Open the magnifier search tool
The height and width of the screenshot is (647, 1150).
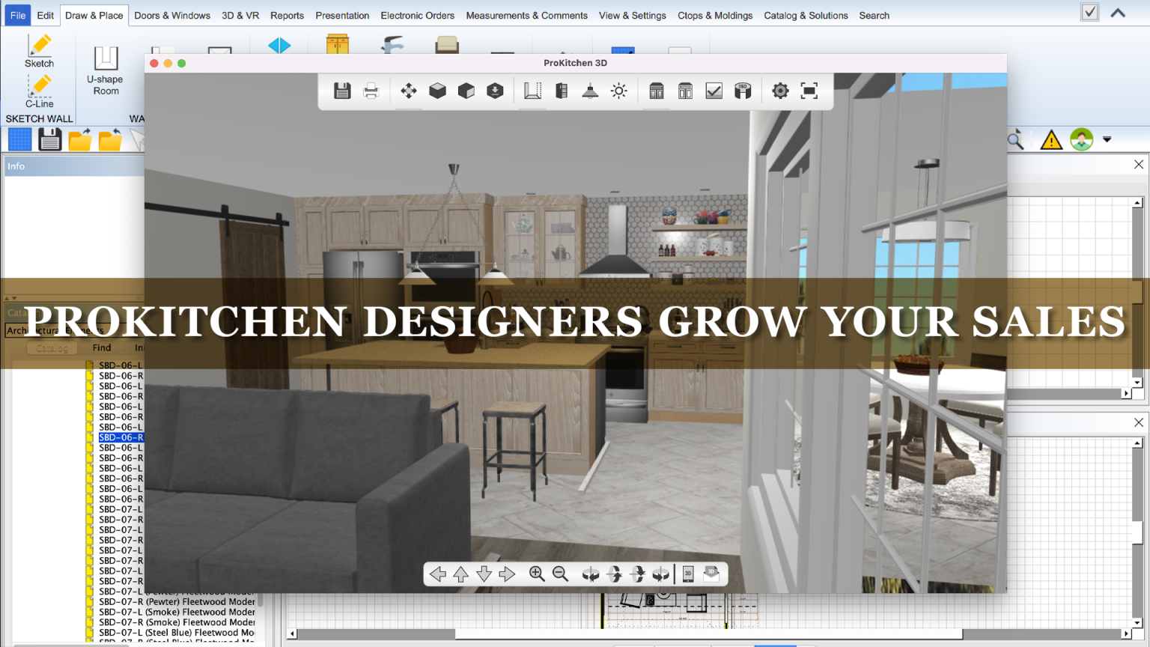click(1015, 140)
